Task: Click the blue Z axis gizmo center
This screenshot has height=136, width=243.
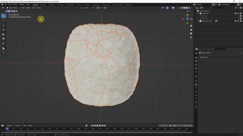Action: [187, 19]
